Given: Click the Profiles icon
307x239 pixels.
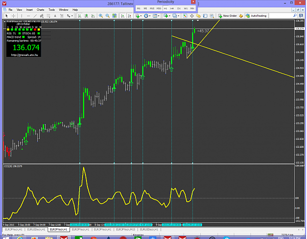Looking at the screenshot, I should [x=174, y=16].
